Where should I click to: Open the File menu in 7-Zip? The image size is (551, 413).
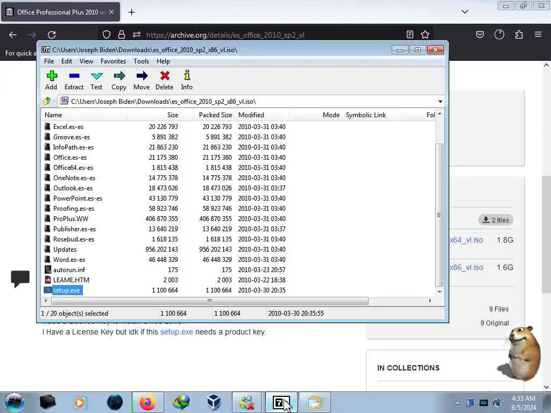click(x=49, y=61)
